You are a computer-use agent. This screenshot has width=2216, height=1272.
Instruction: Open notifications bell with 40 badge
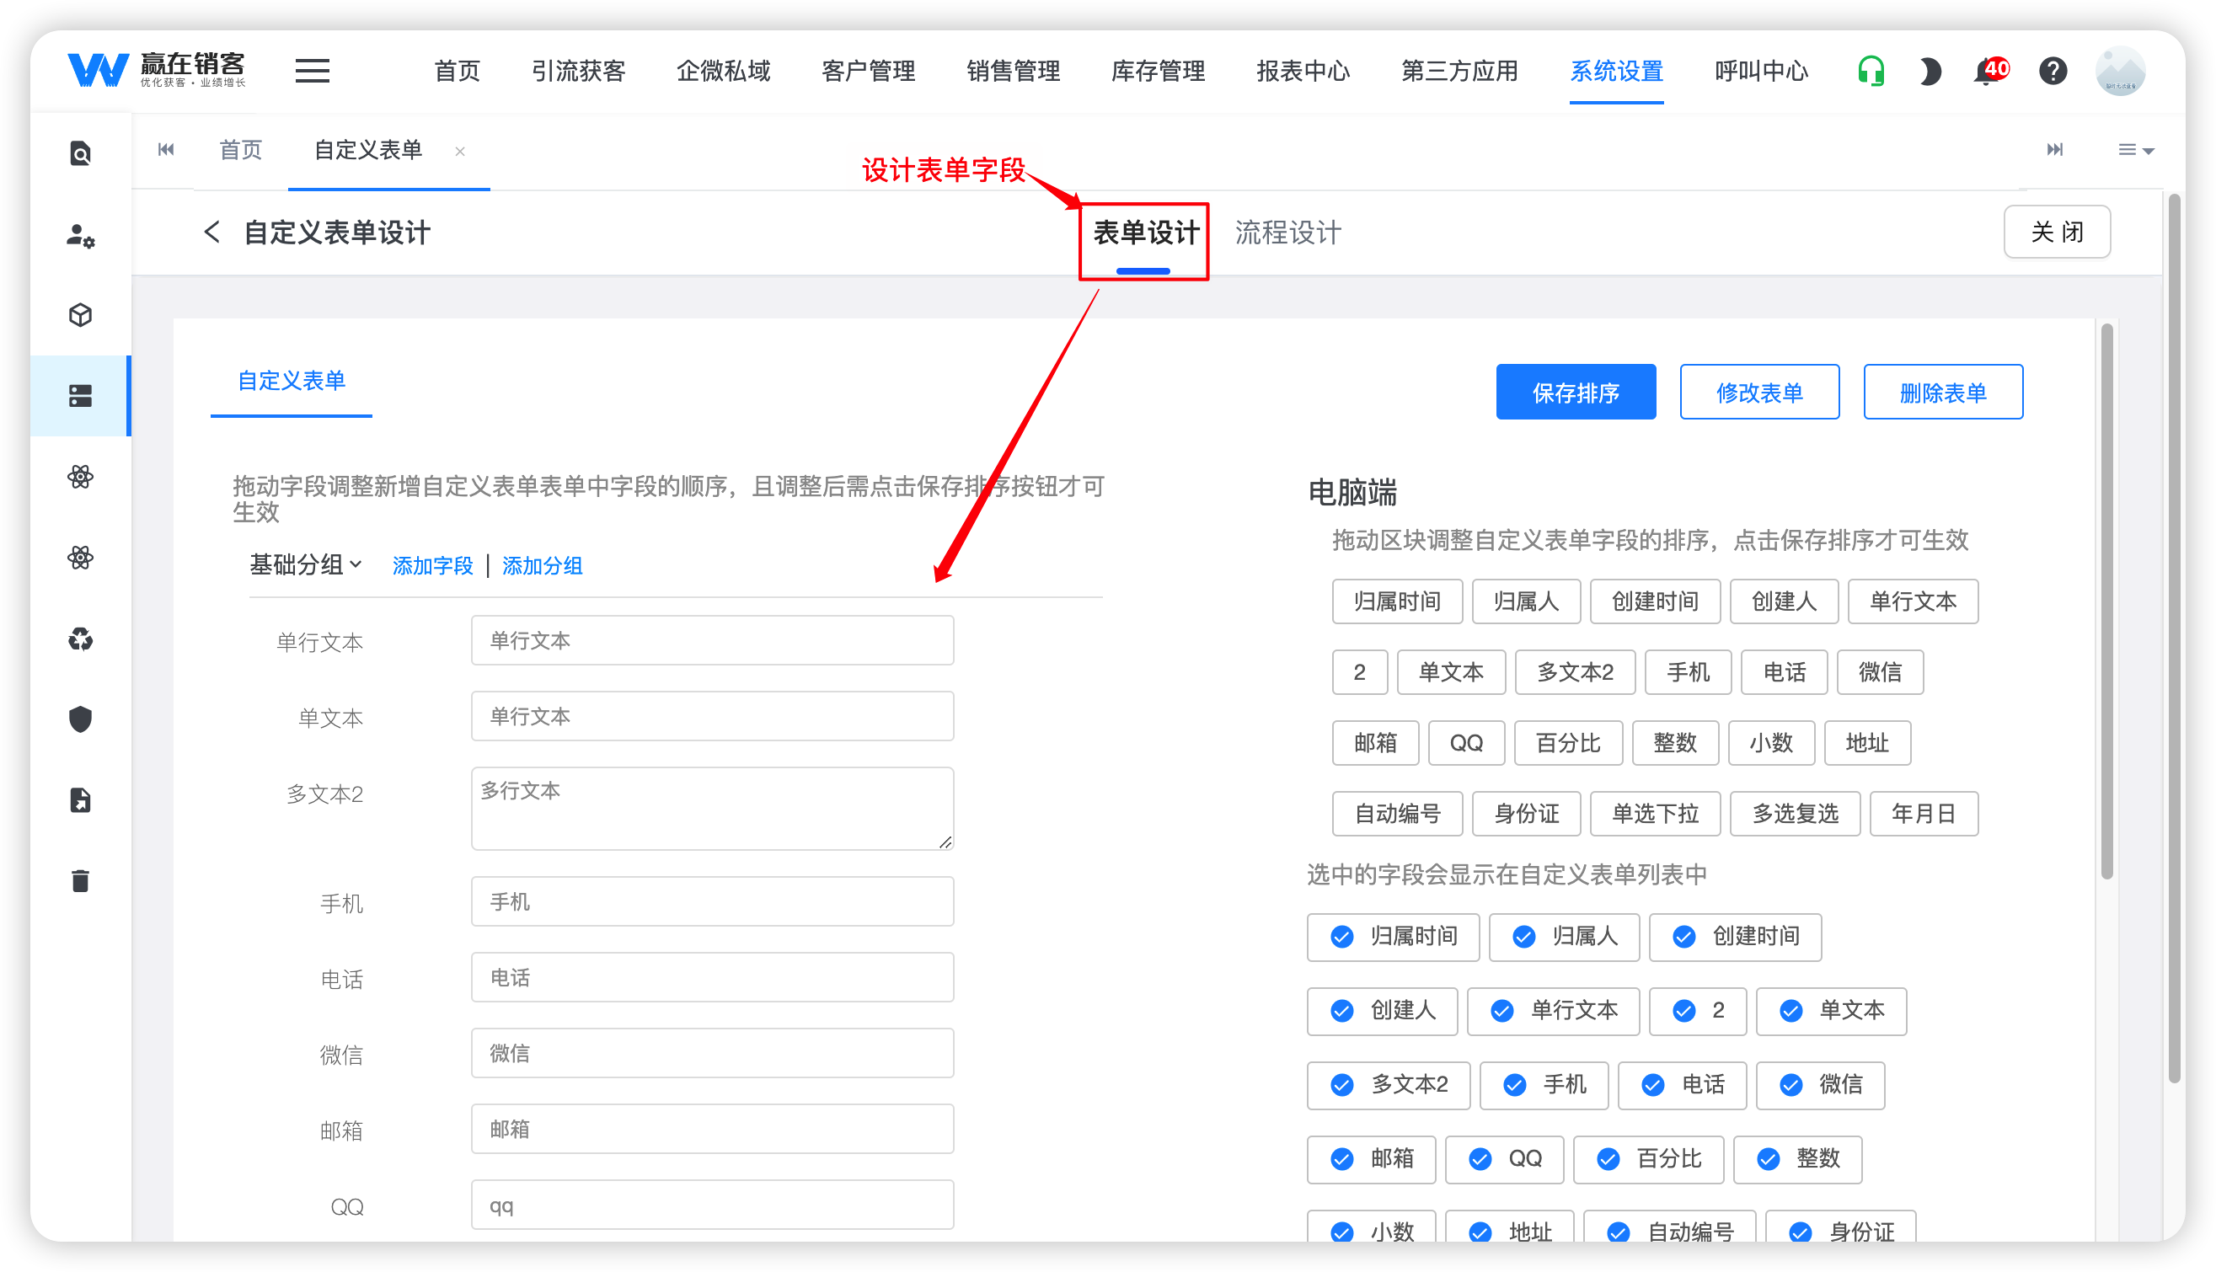(1989, 71)
